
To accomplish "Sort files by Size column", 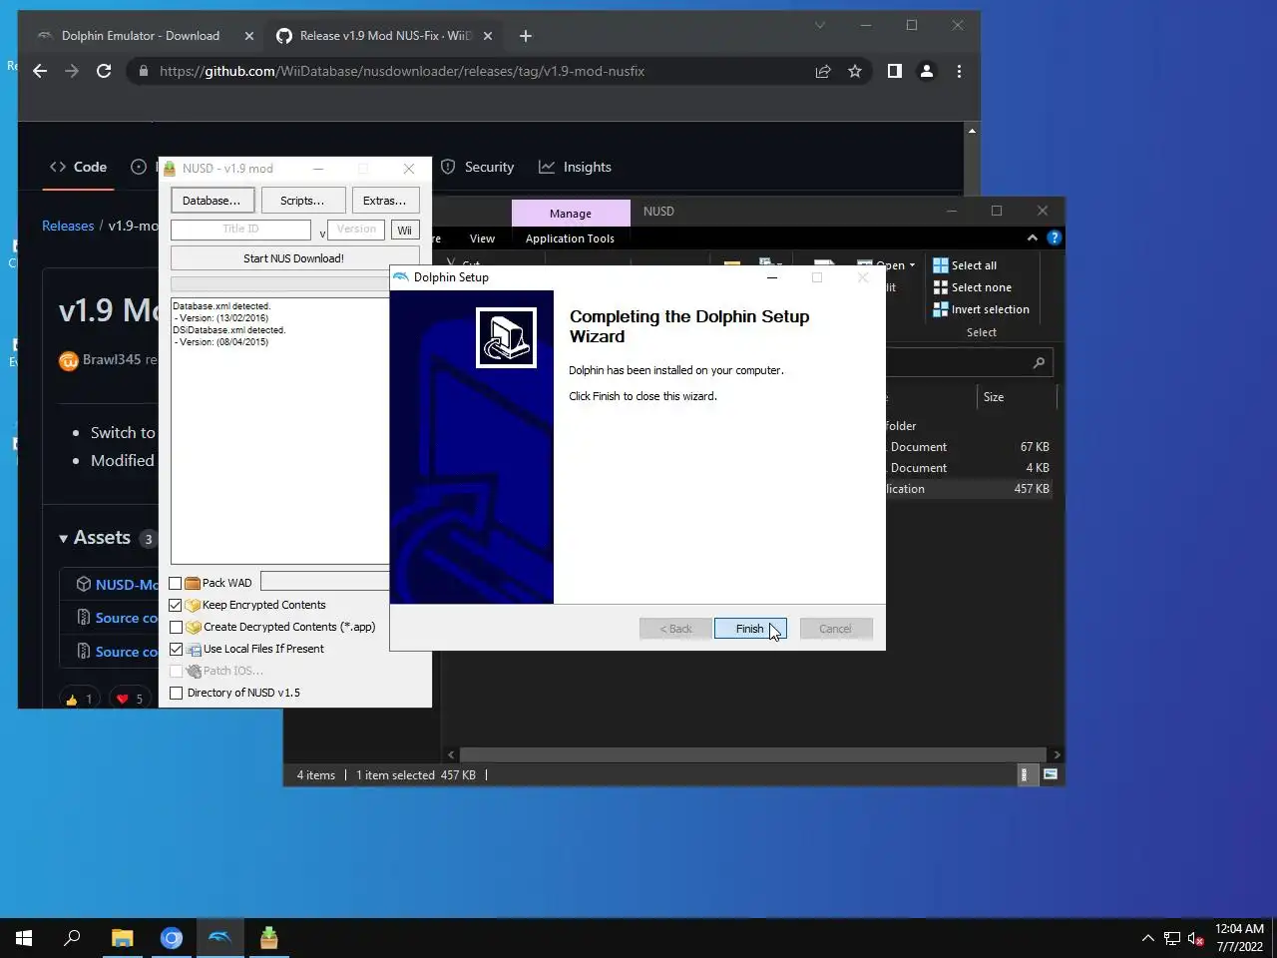I will coord(1015,397).
